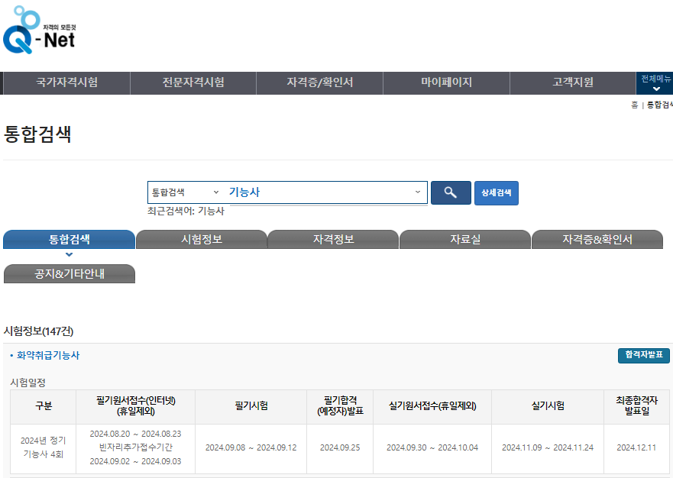Viewport: 673px width, 478px height.
Task: Click the magnifying glass search button
Action: (451, 192)
